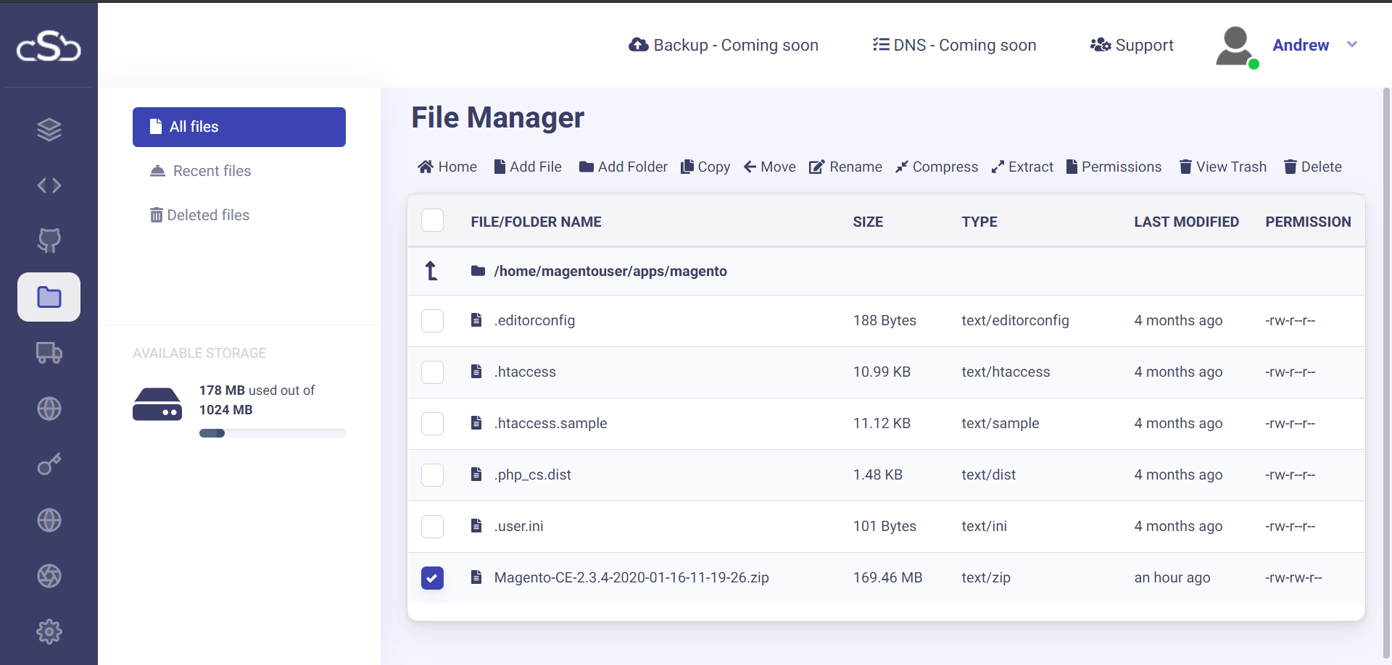Select the Recent files tab
The height and width of the screenshot is (665, 1392).
pos(212,171)
